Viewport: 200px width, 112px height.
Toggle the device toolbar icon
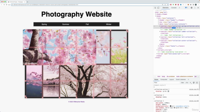158,8
